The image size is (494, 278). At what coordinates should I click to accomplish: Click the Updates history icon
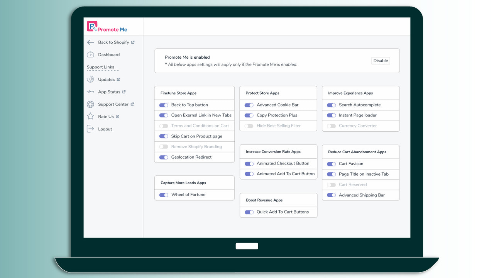point(90,79)
